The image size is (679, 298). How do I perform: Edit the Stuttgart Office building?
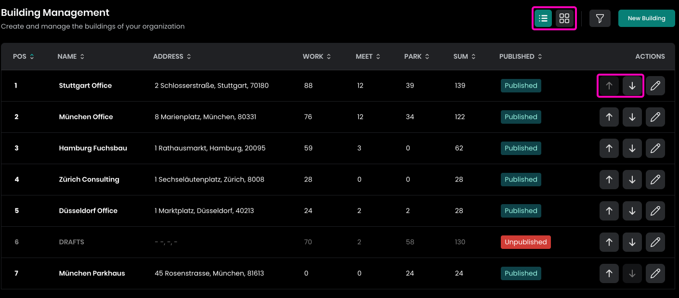tap(655, 86)
